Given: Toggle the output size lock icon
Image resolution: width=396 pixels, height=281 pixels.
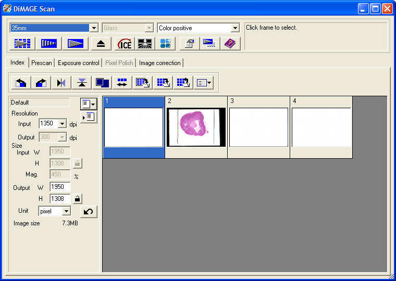Looking at the screenshot, I should click(x=78, y=199).
